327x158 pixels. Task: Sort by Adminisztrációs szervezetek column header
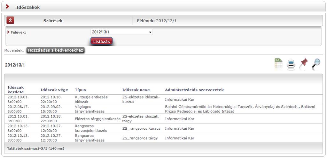click(194, 90)
